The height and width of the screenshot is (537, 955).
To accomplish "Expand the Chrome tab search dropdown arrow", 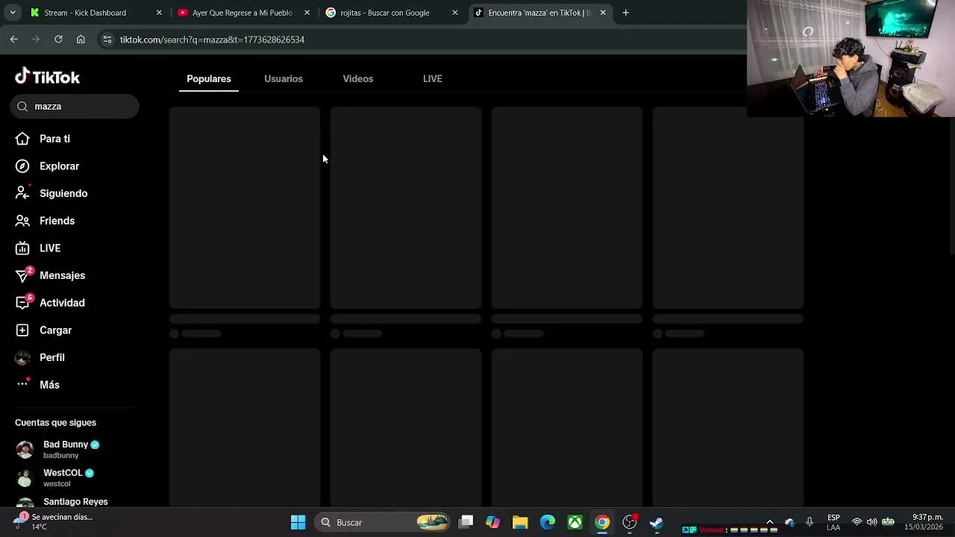I will (x=13, y=13).
